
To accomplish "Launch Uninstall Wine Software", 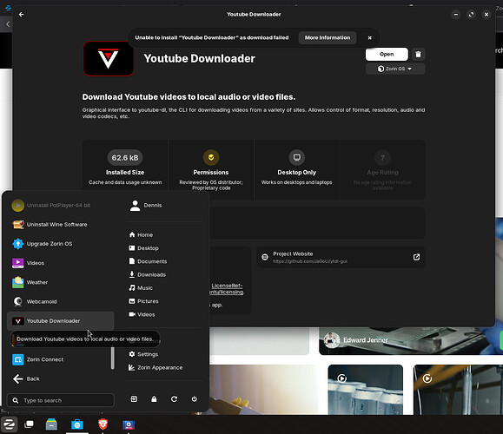I will (x=60, y=224).
